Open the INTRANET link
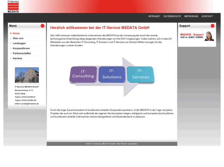This screenshot has height=167, width=224. 154,16
